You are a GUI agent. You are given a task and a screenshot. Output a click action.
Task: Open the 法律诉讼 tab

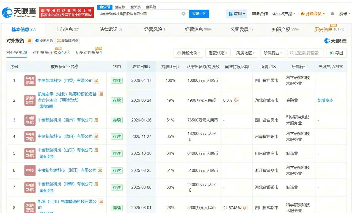(111, 29)
